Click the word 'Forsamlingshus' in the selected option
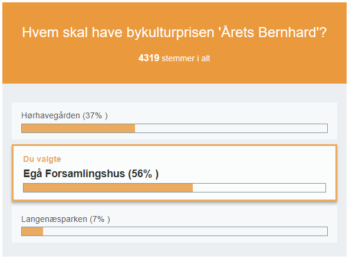 [x=85, y=174]
